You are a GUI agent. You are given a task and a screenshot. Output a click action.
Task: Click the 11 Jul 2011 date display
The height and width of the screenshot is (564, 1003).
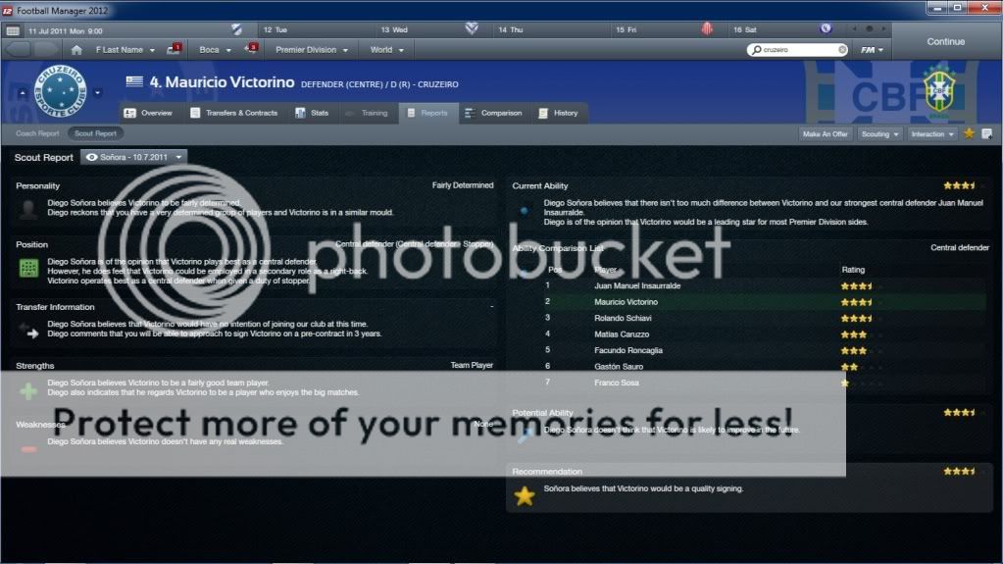point(66,30)
